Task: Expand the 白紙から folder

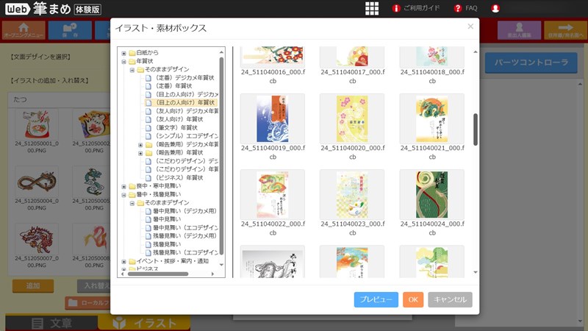Action: click(x=123, y=53)
